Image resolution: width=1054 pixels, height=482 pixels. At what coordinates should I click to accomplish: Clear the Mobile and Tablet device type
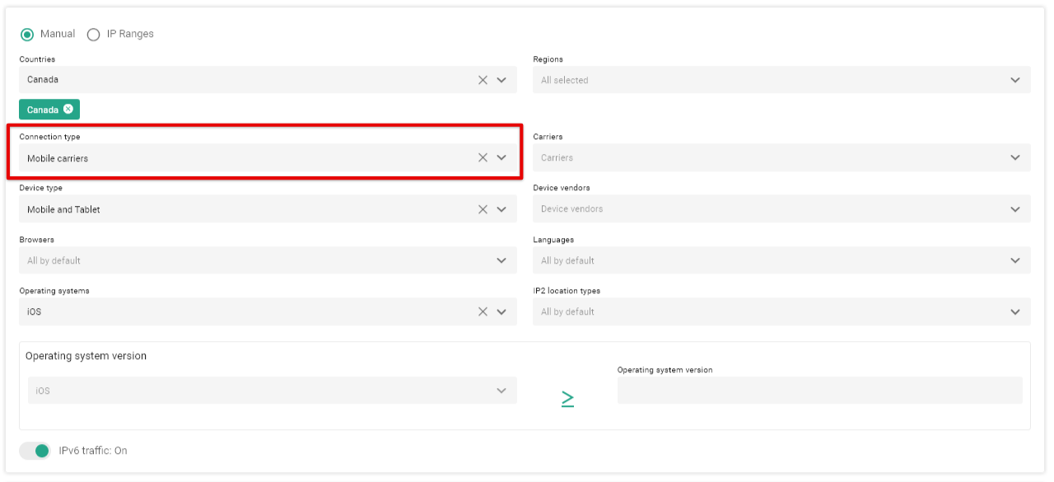click(x=483, y=209)
